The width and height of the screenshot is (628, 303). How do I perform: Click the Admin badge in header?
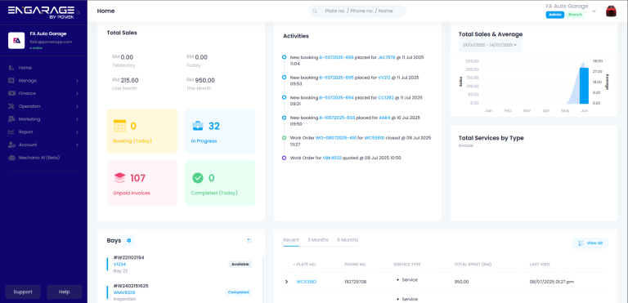click(x=555, y=15)
